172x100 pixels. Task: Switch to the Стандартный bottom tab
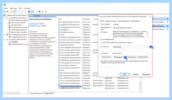click(x=48, y=93)
